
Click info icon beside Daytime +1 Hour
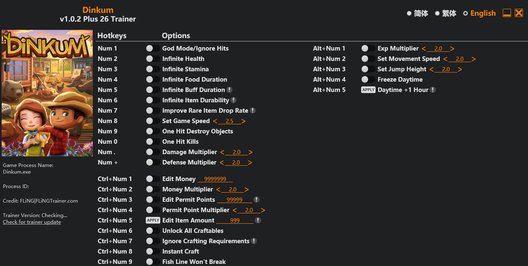pos(433,90)
